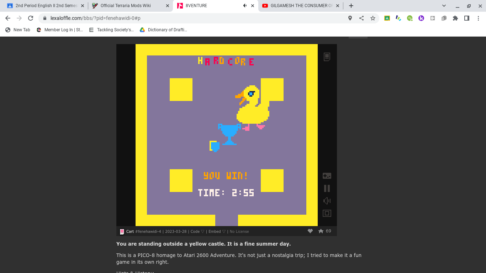Screen dimensions: 486x273
Task: Toggle the browser side panel
Action: pyautogui.click(x=467, y=18)
